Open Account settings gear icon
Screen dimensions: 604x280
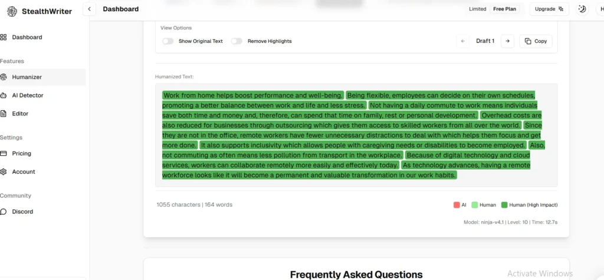click(4, 172)
